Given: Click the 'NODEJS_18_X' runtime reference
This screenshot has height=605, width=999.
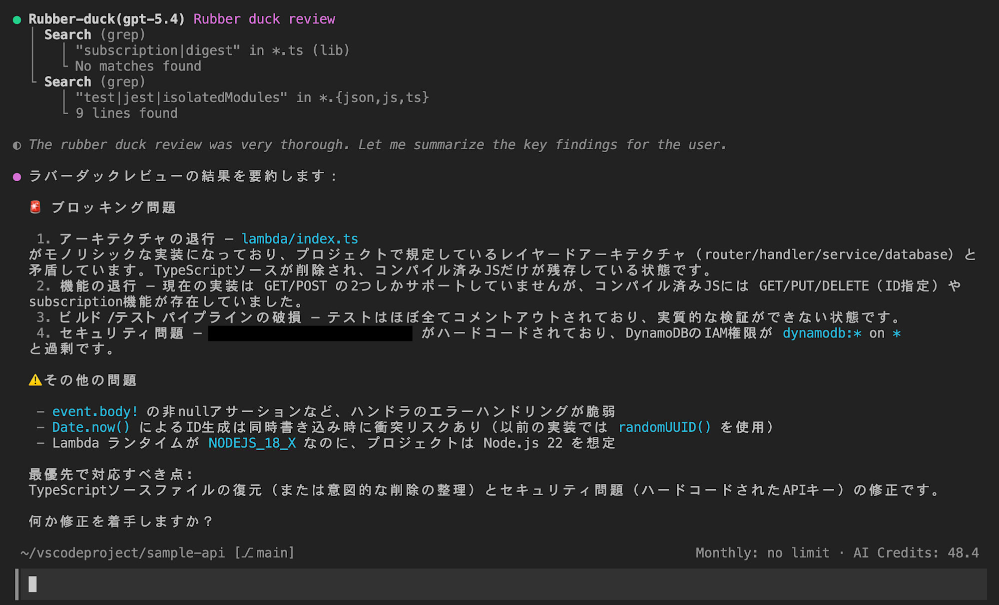Looking at the screenshot, I should click(x=252, y=443).
